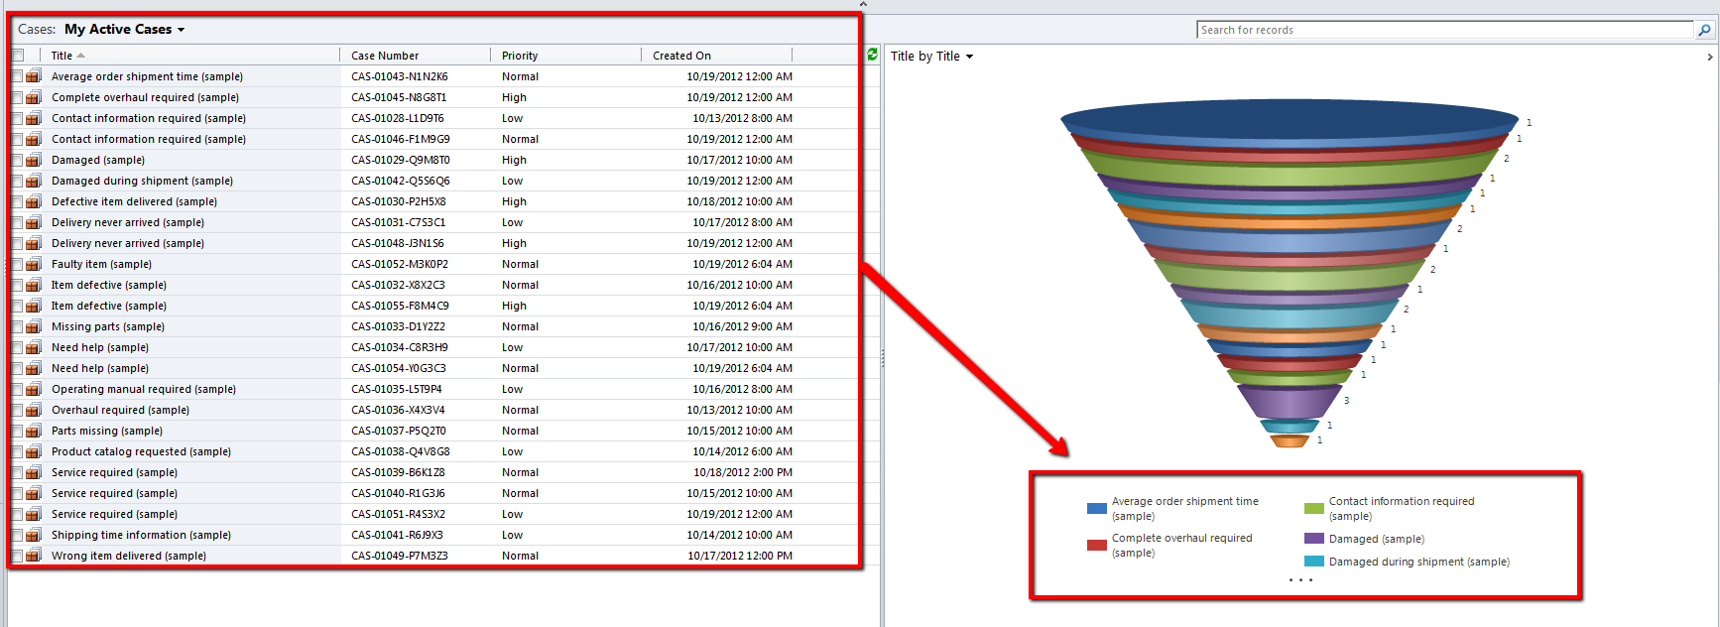Click case icon for CAS-01054-Y0G3C3 row
The width and height of the screenshot is (1720, 627).
[x=33, y=368]
